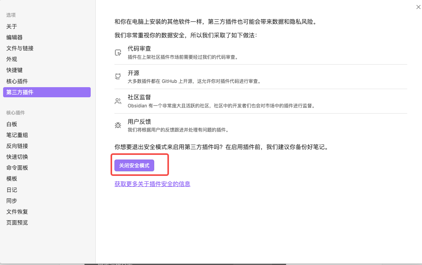Image resolution: width=422 pixels, height=265 pixels.
Task: Close the settings dialog with the X
Action: point(418,7)
